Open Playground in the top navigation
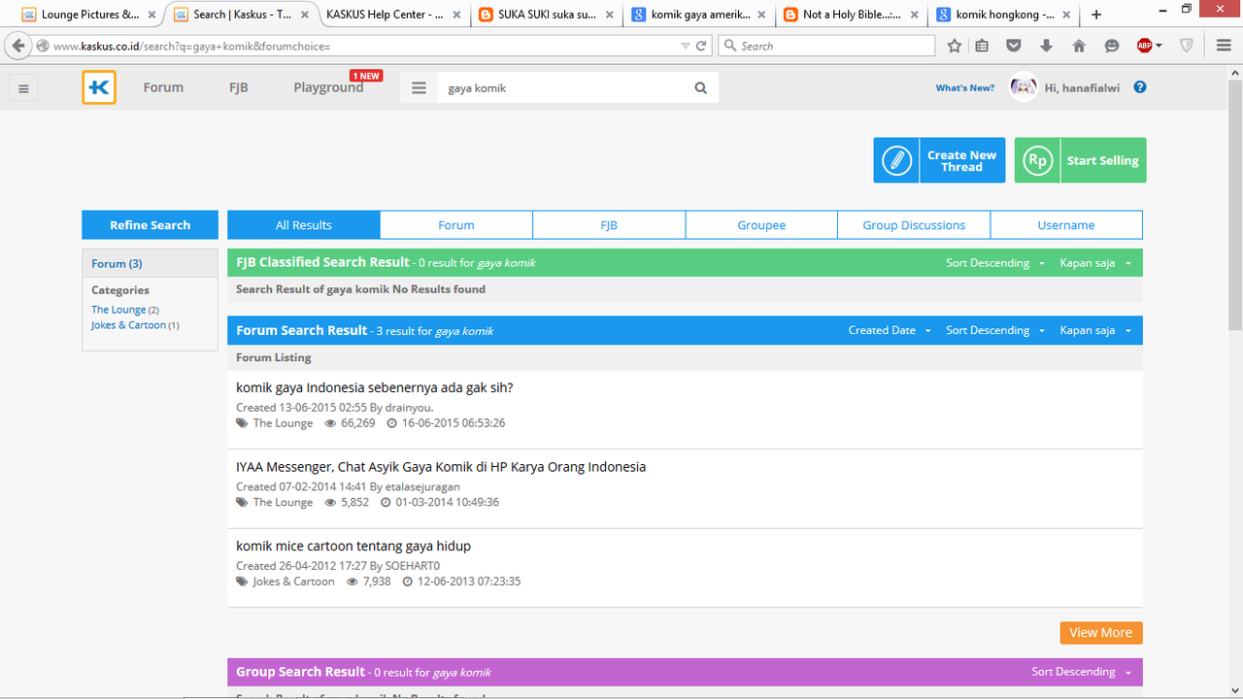1243x699 pixels. coord(328,87)
